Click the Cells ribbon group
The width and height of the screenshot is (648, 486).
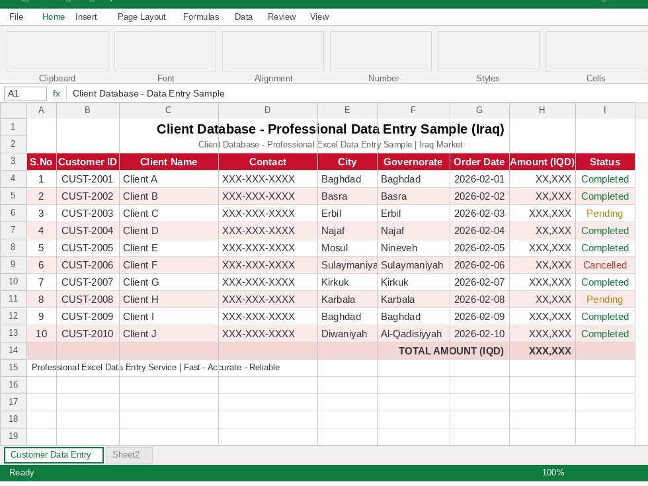pyautogui.click(x=596, y=52)
